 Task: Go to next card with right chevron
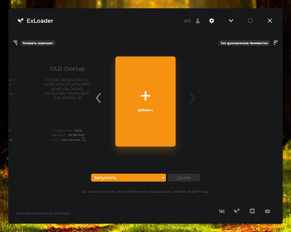click(193, 98)
